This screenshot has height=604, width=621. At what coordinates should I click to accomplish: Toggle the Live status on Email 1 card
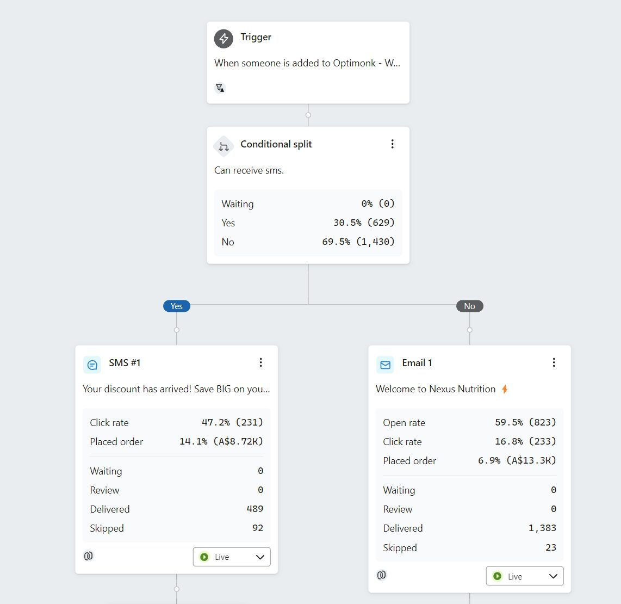[x=498, y=576]
